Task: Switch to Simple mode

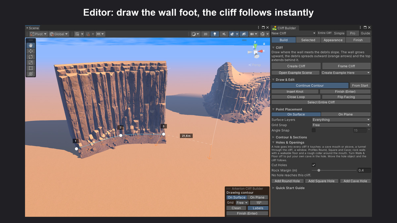Action: (339, 33)
